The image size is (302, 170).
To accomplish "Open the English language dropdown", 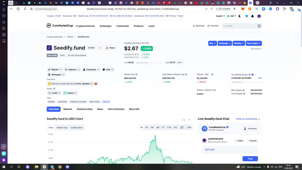I will tap(220, 16).
